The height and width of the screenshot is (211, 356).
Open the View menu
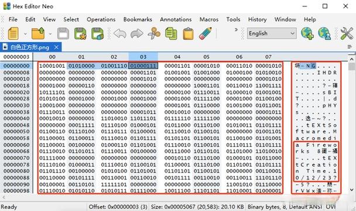49,19
